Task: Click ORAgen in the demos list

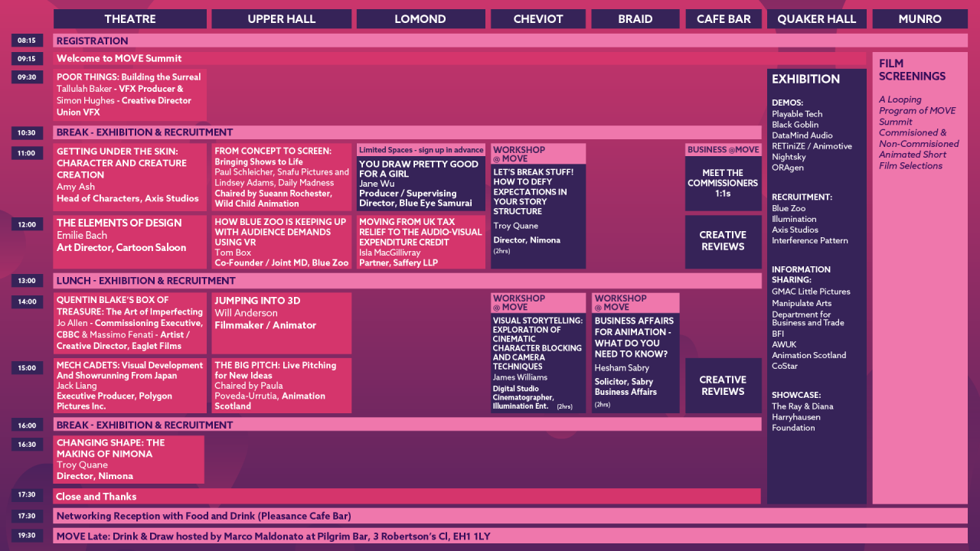Action: (788, 168)
